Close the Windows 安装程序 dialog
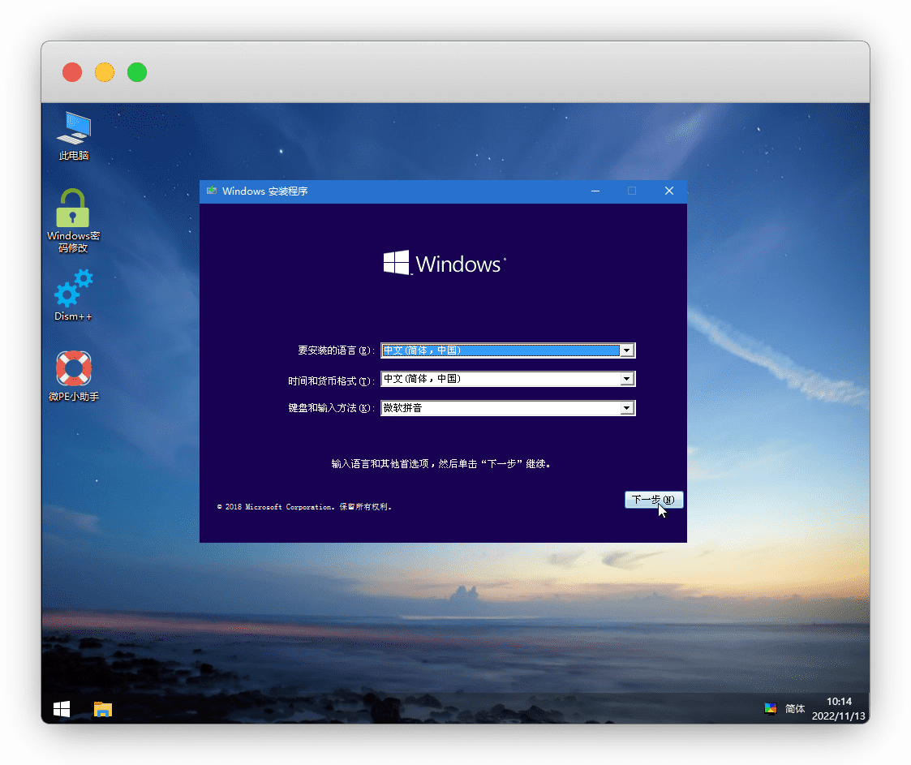The image size is (911, 765). click(669, 191)
